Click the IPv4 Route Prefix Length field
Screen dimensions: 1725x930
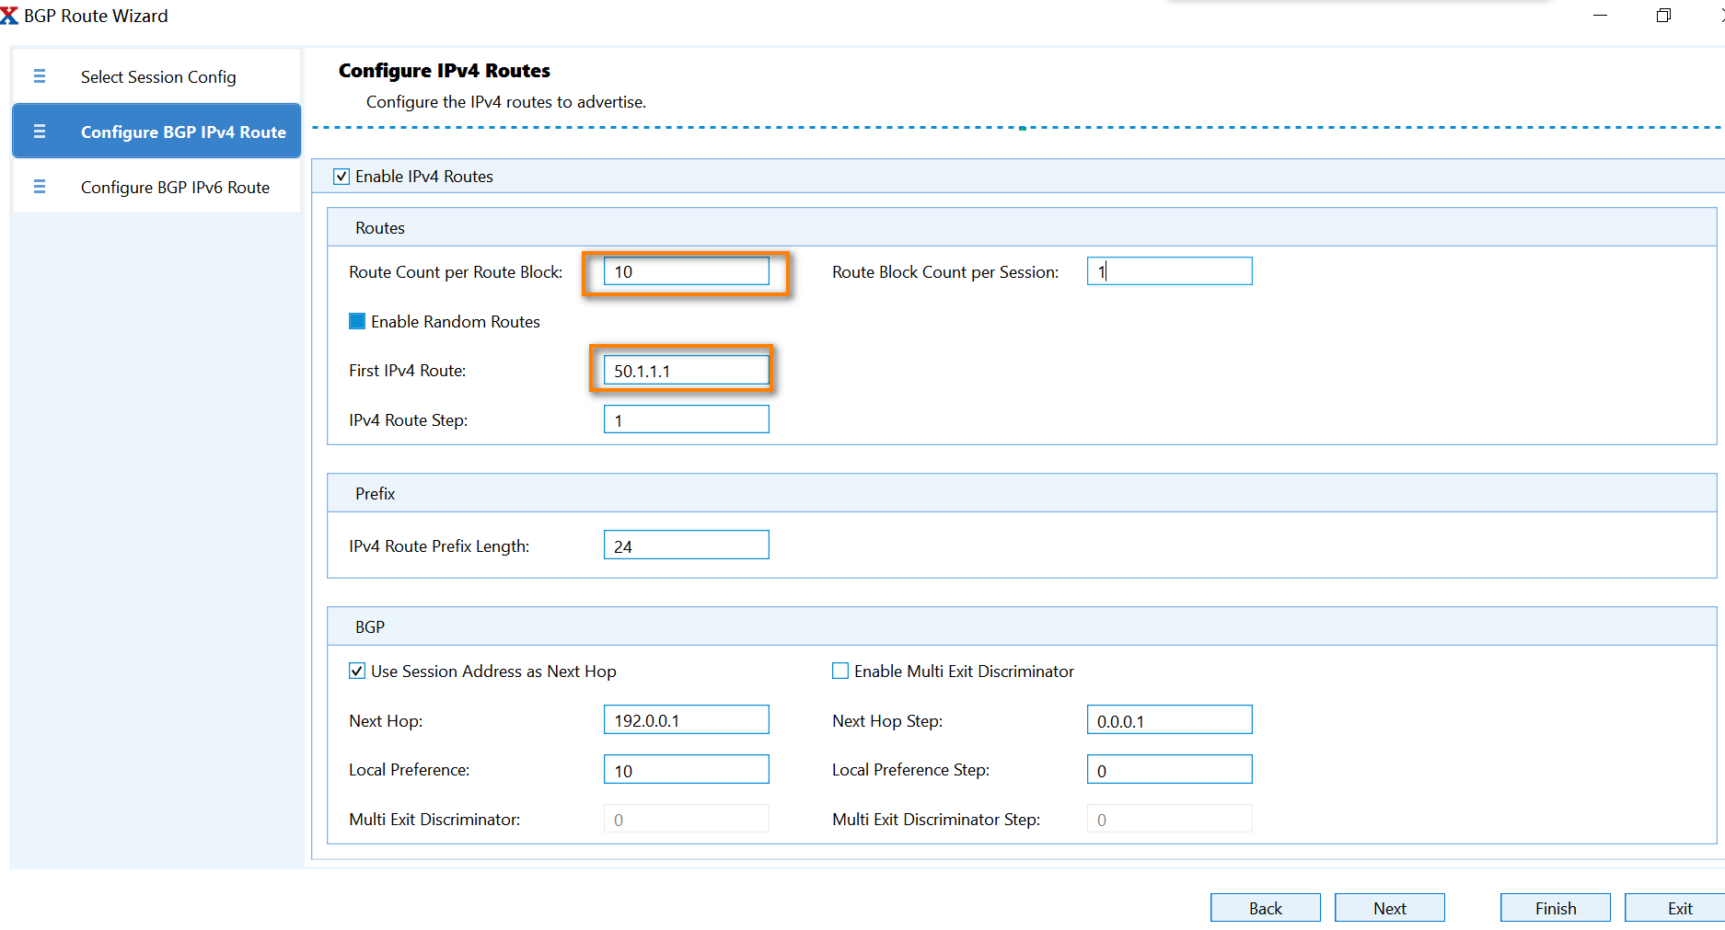(x=686, y=545)
